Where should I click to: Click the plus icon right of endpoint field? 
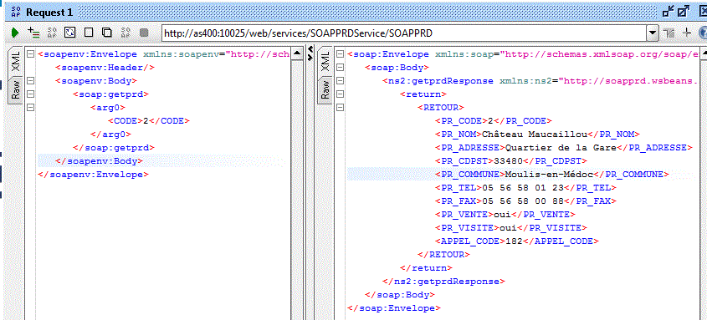[x=687, y=33]
